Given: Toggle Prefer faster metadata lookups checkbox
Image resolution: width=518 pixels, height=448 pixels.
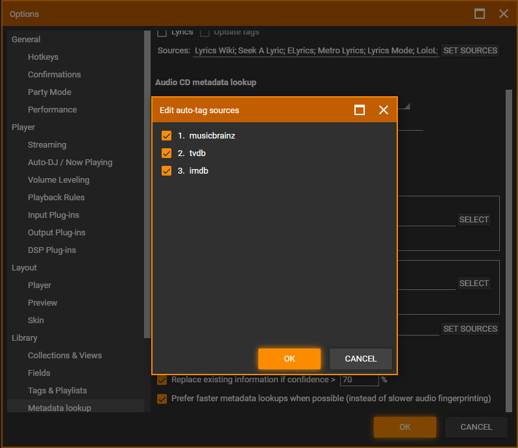Looking at the screenshot, I should pos(162,399).
